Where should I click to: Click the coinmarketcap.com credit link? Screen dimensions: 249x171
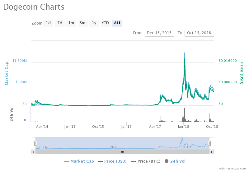pyautogui.click(x=232, y=169)
